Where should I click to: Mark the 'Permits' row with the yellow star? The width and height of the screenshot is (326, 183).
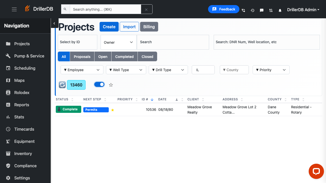pyautogui.click(x=113, y=110)
